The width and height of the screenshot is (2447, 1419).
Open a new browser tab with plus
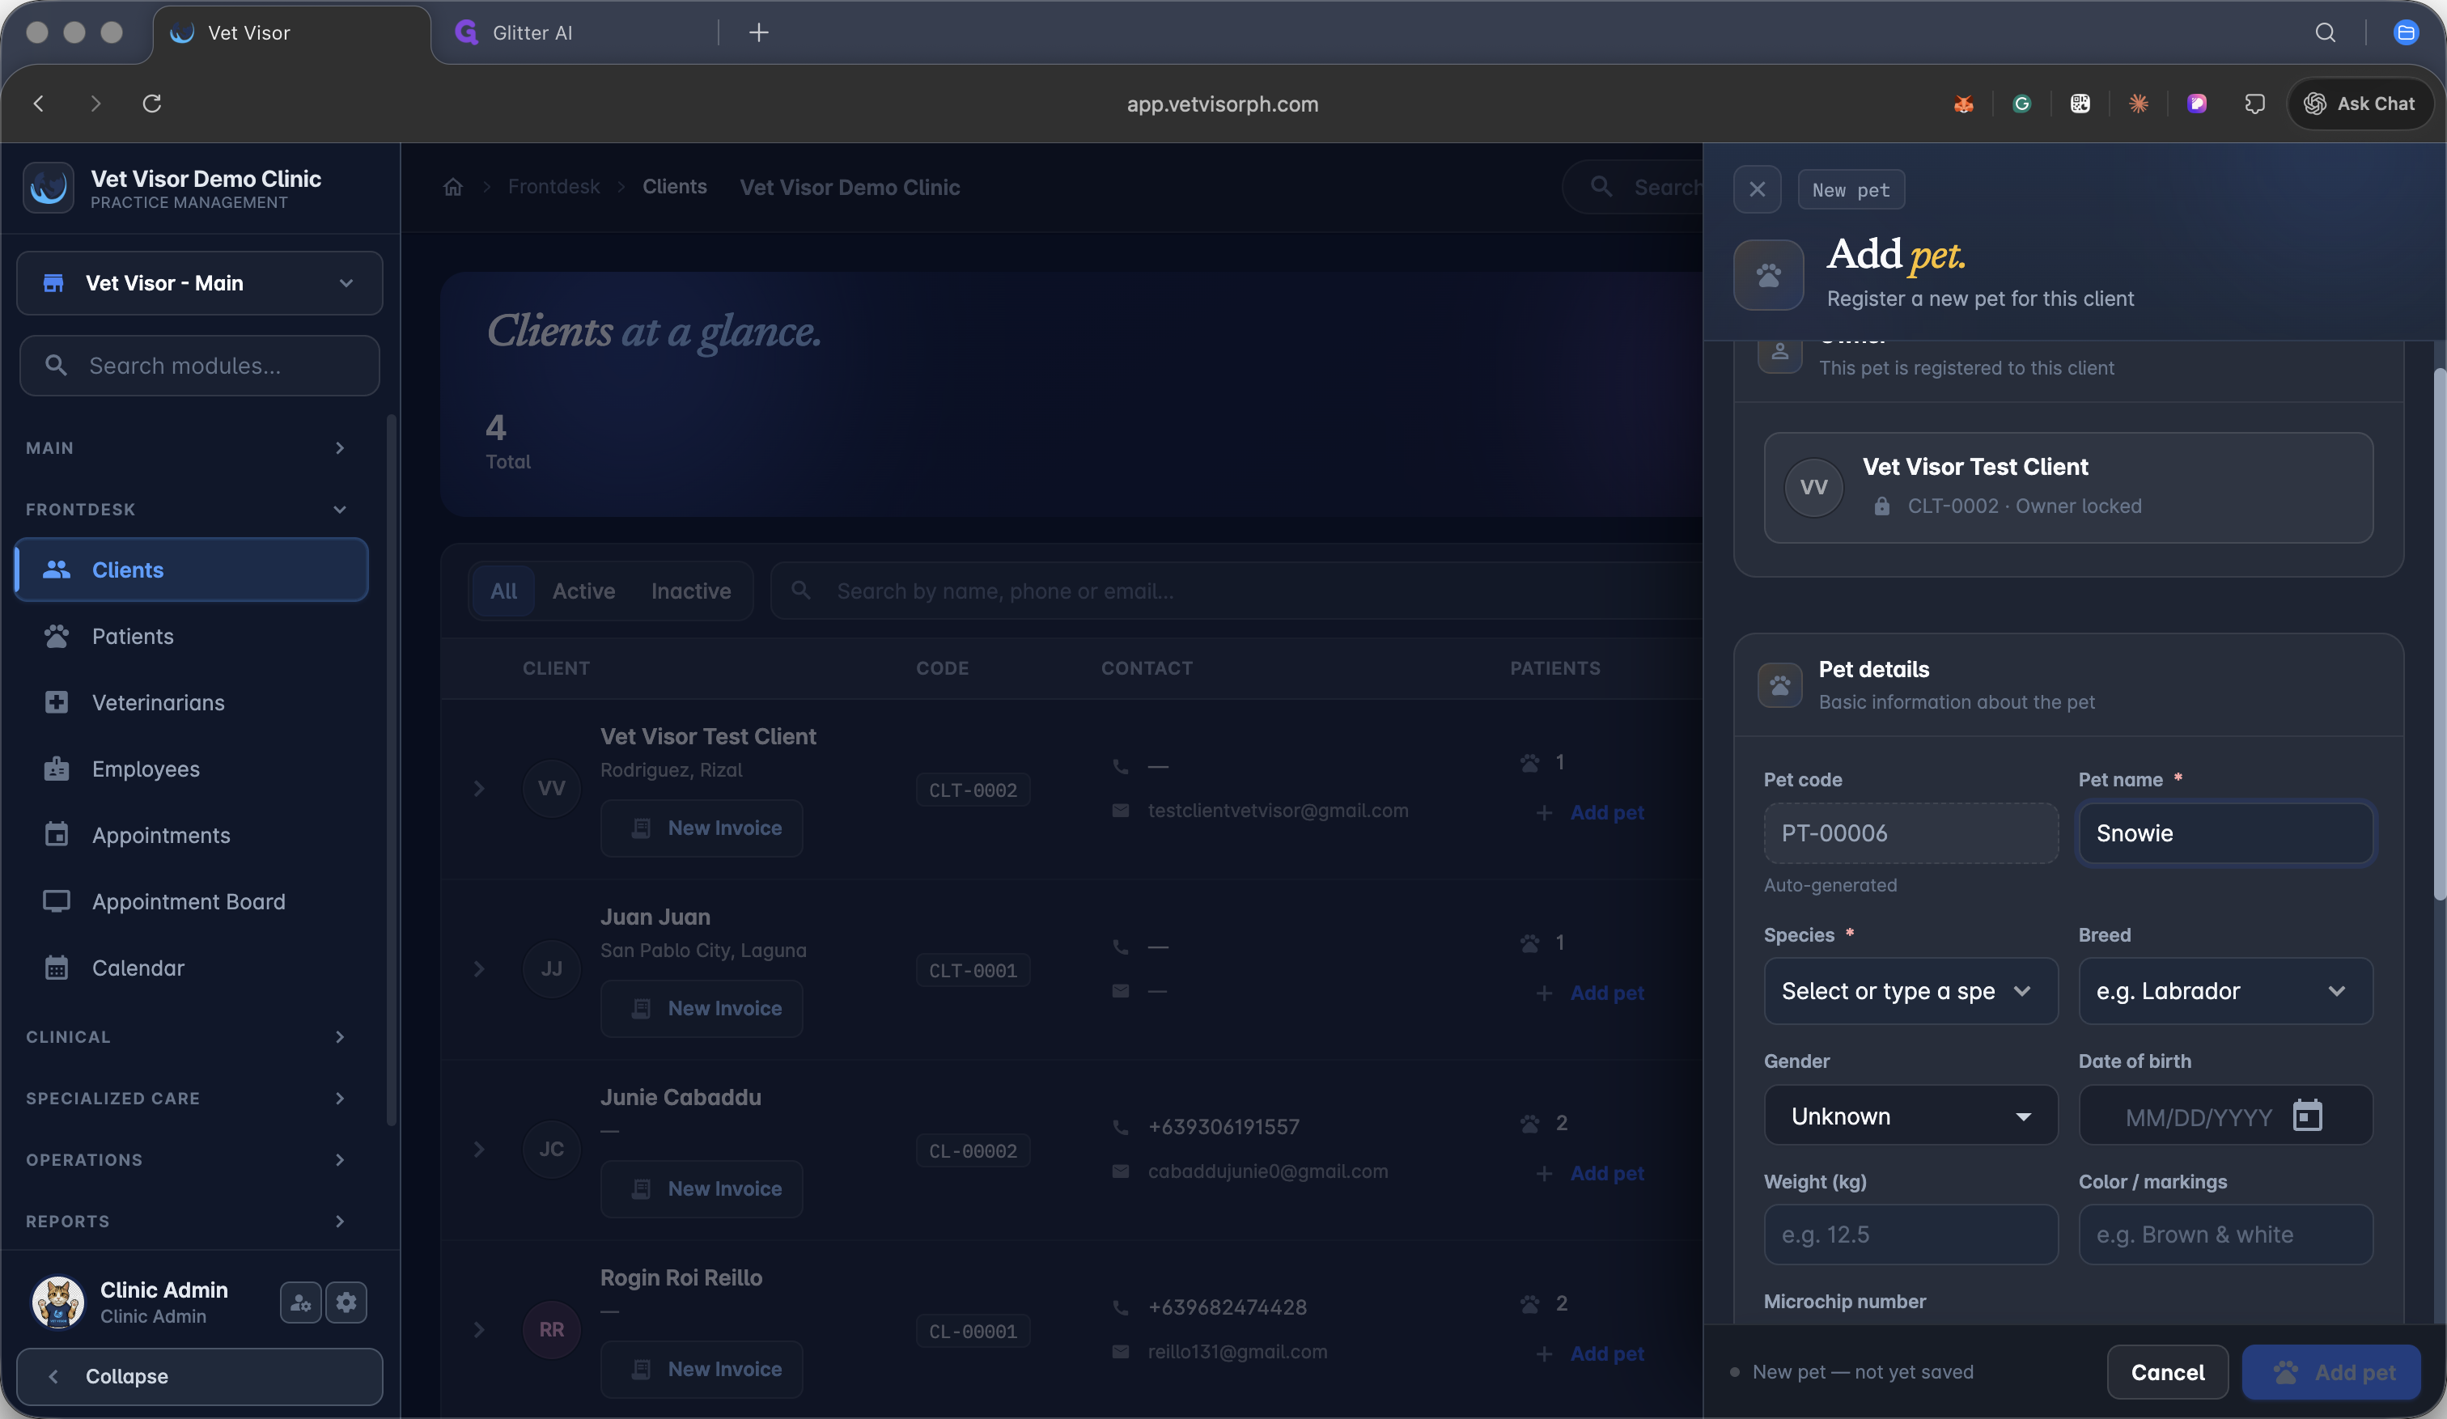tap(758, 33)
